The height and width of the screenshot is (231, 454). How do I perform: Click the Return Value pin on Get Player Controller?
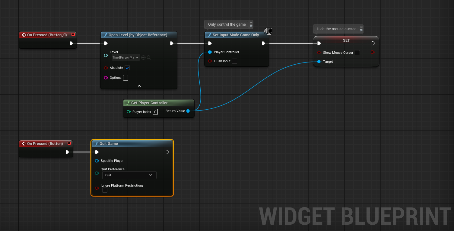coord(189,111)
